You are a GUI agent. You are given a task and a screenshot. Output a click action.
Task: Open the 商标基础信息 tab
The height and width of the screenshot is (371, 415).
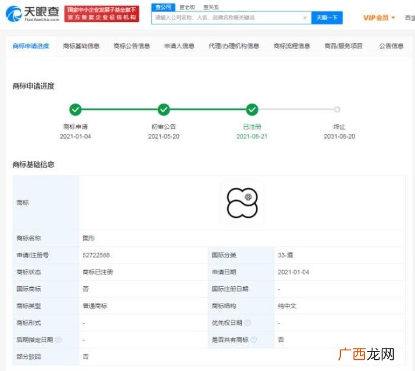click(81, 46)
